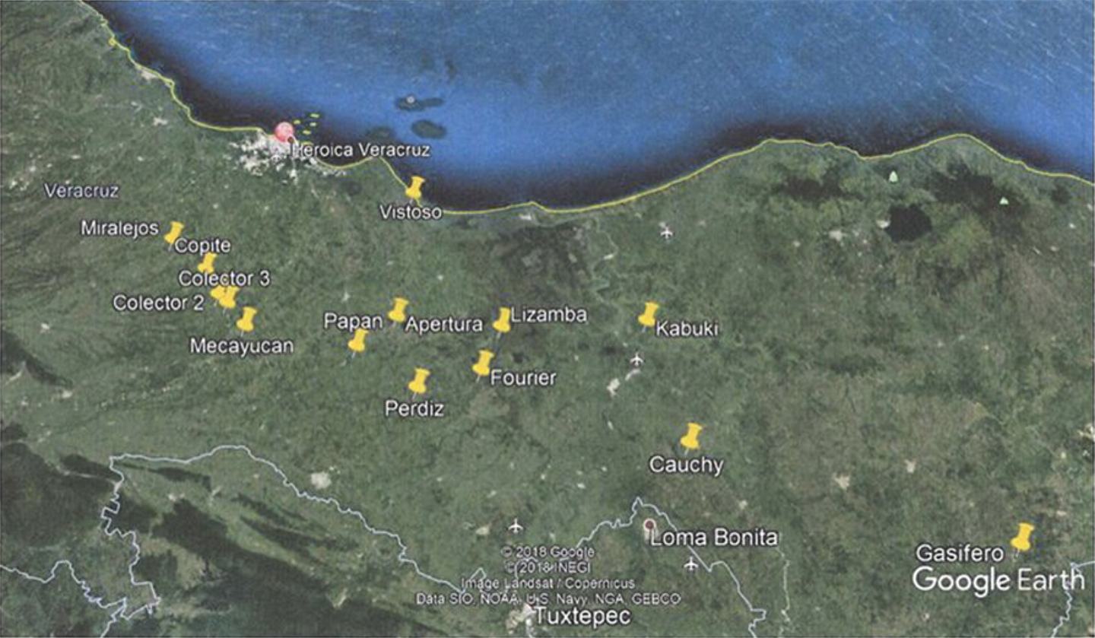Click the Gasifero pushpin marker

(1023, 535)
